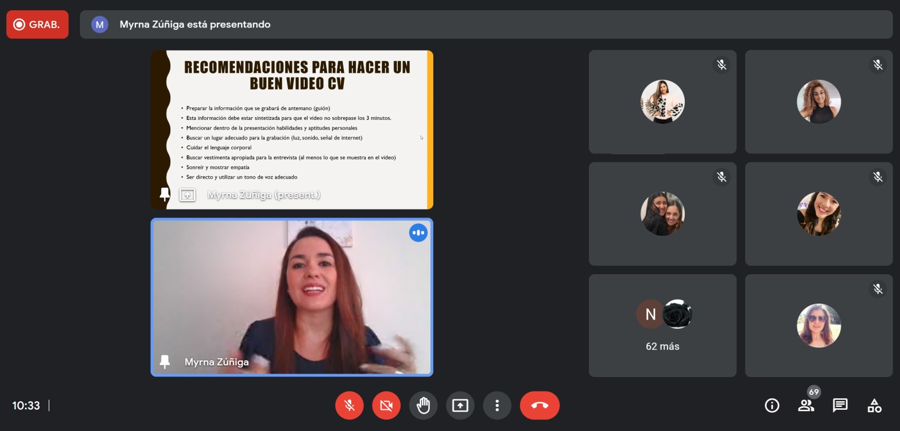Unpin the Myrna Zúñiga presentation tile

[165, 195]
